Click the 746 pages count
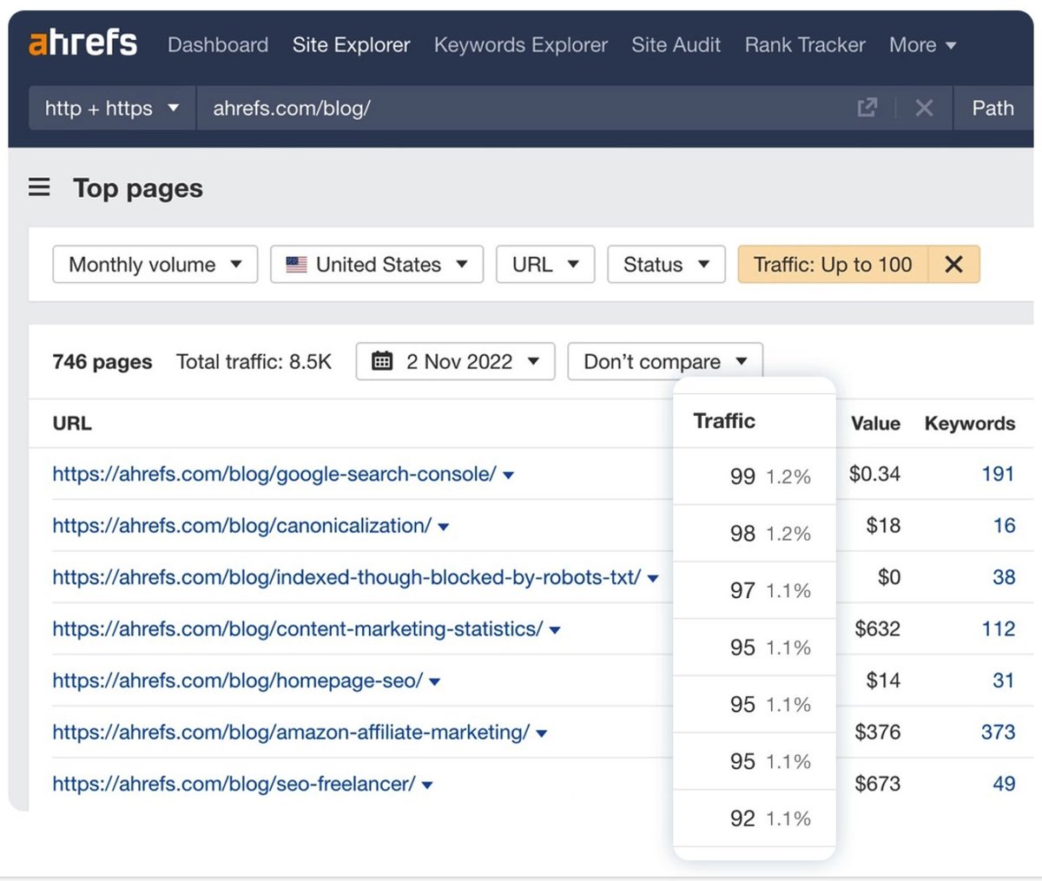Image resolution: width=1042 pixels, height=881 pixels. [102, 362]
